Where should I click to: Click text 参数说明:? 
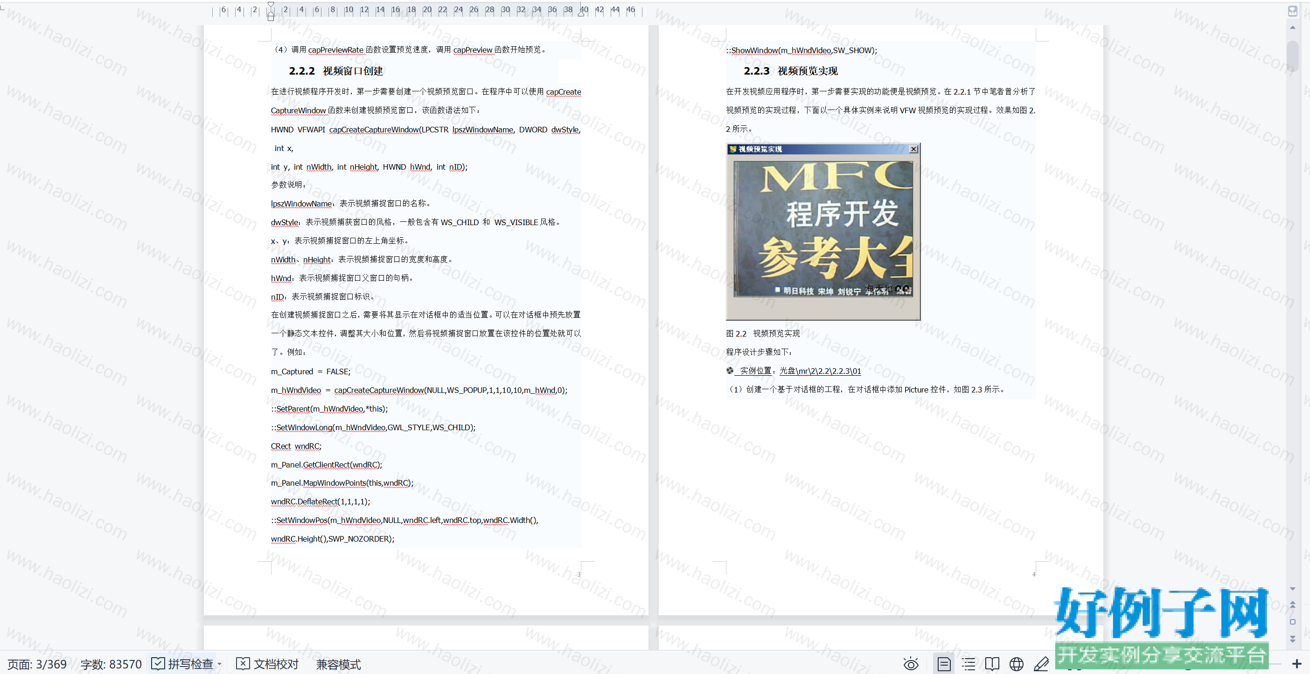pos(288,185)
